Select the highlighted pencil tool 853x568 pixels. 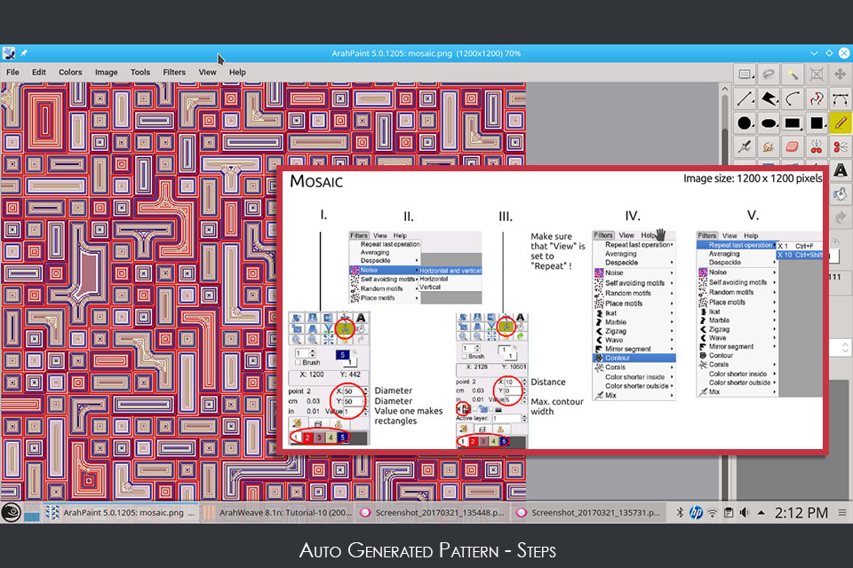click(x=841, y=122)
